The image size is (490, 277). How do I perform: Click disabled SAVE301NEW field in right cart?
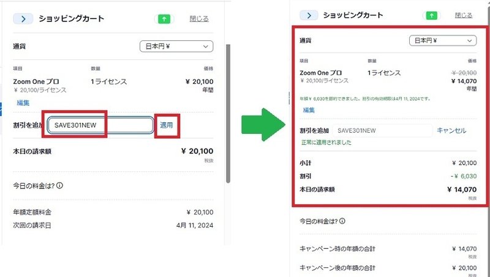382,130
